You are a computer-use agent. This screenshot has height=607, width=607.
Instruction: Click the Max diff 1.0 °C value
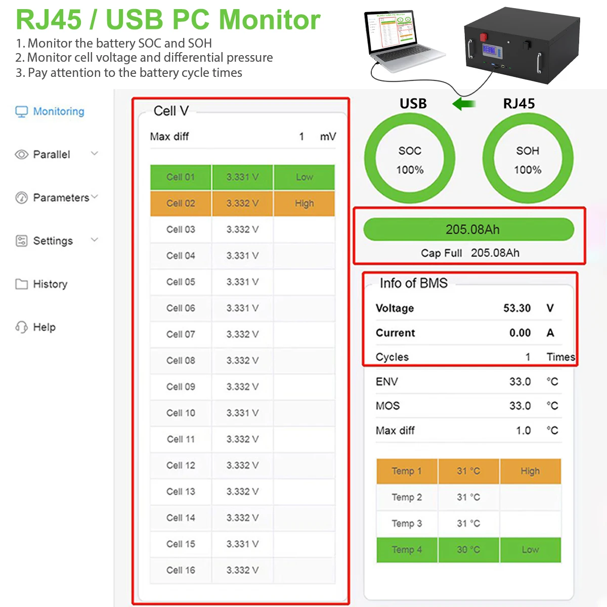(524, 431)
